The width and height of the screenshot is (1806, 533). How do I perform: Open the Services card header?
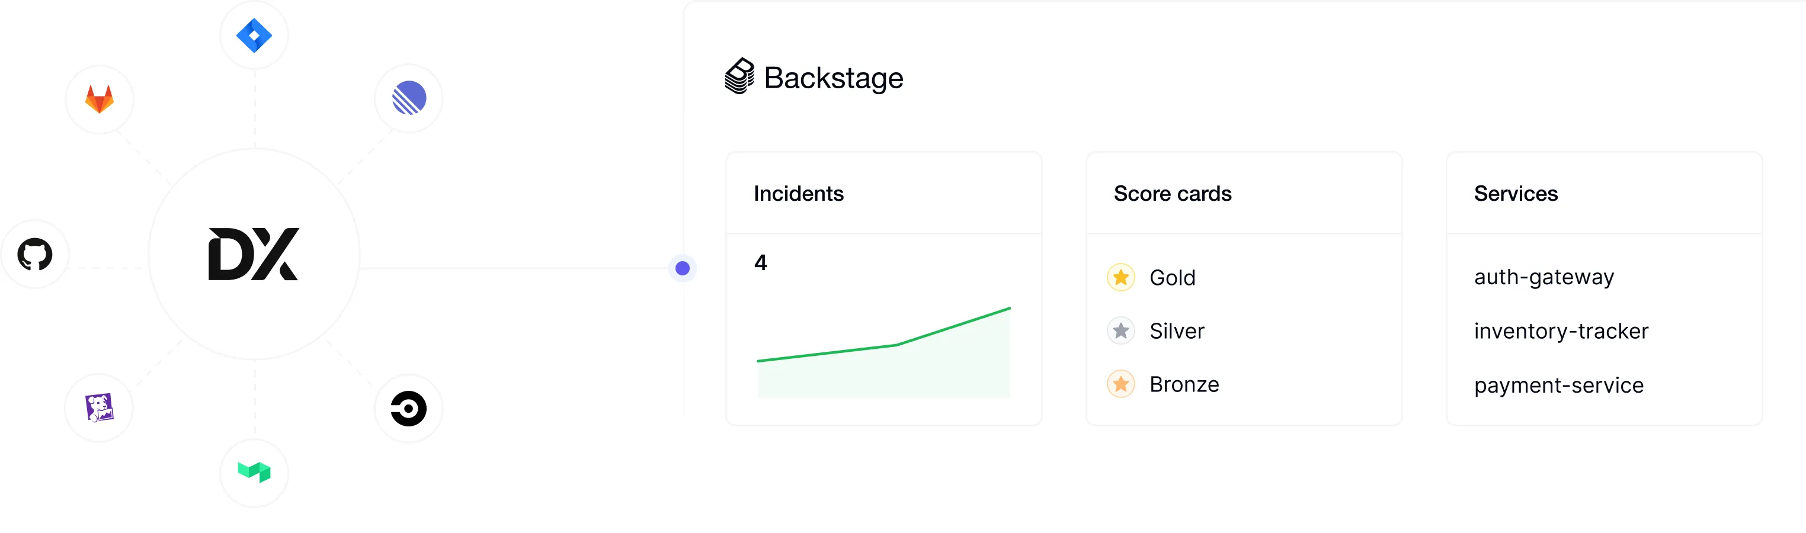1604,193
